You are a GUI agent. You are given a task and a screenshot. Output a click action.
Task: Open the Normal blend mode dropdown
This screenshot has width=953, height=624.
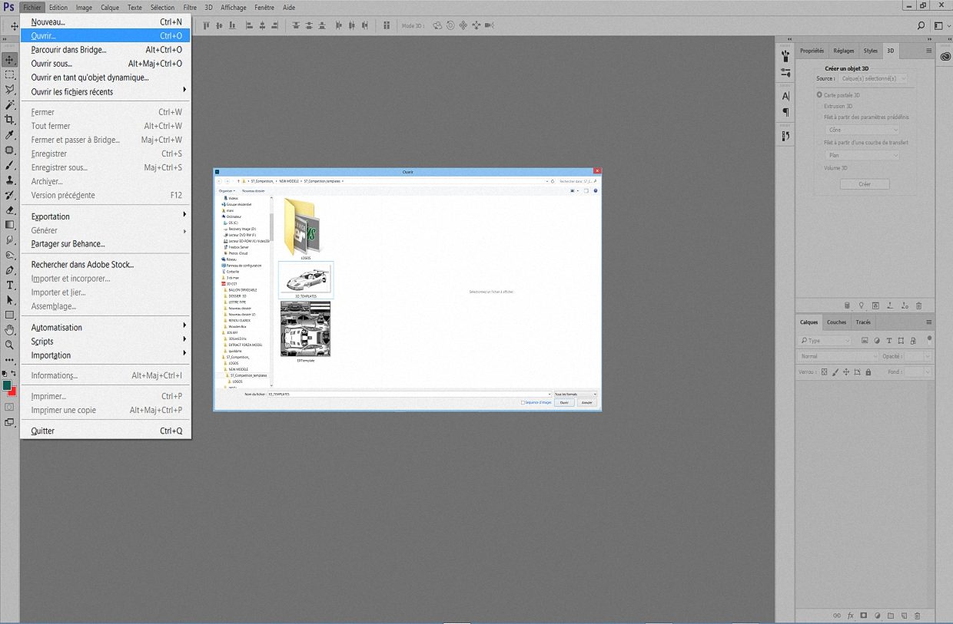(x=838, y=356)
